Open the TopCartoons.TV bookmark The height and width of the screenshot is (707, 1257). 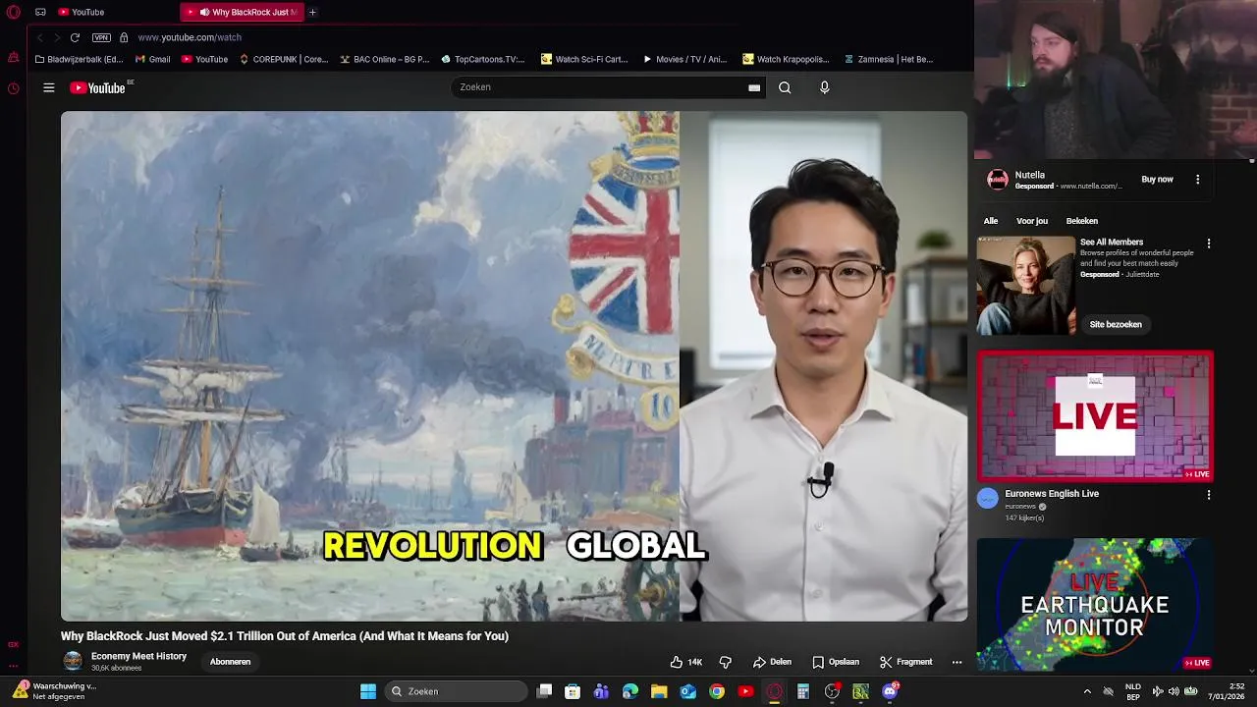pos(483,59)
